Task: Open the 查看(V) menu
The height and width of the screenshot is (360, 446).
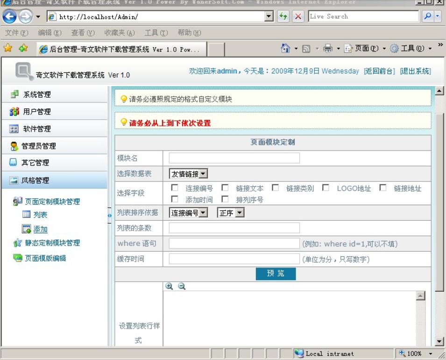Action: [83, 33]
